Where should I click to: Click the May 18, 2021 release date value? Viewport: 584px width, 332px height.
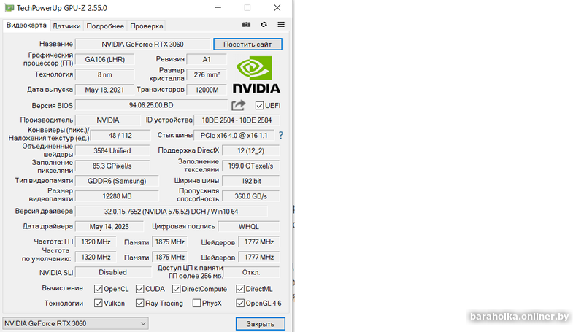pos(105,90)
